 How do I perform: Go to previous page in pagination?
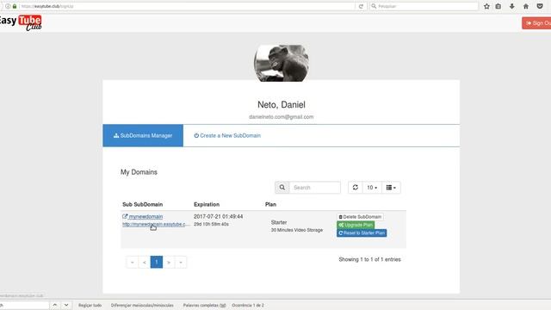(x=145, y=262)
